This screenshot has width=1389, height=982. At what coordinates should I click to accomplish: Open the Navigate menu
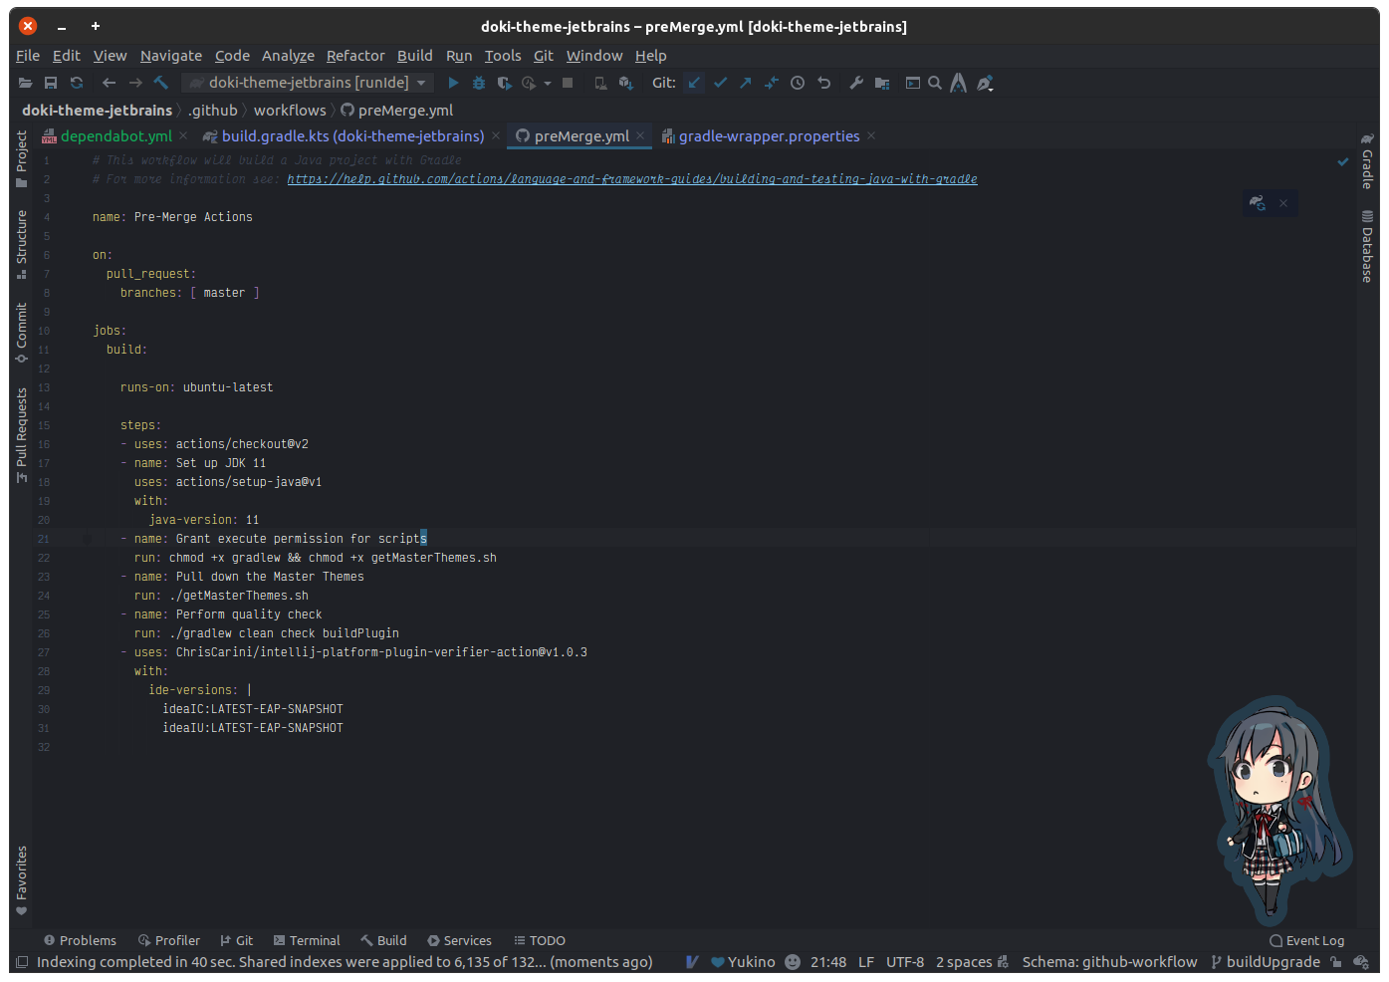pyautogui.click(x=171, y=56)
